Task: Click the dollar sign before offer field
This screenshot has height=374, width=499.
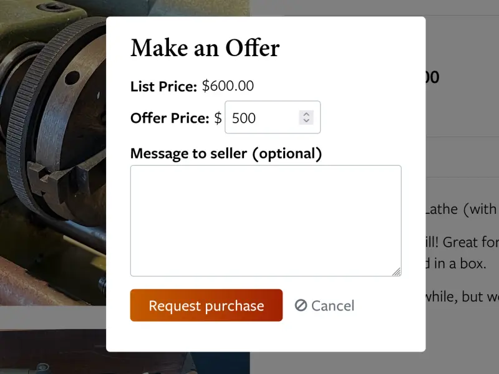Action: pos(218,118)
